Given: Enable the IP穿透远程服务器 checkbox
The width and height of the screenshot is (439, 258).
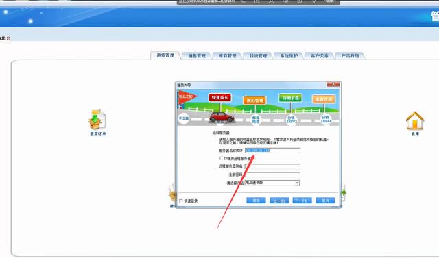Looking at the screenshot, I should [221, 158].
